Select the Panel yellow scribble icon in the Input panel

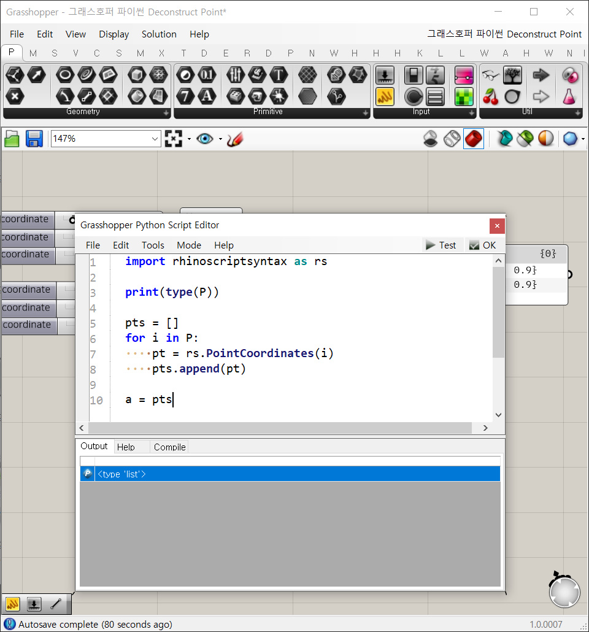[x=385, y=97]
